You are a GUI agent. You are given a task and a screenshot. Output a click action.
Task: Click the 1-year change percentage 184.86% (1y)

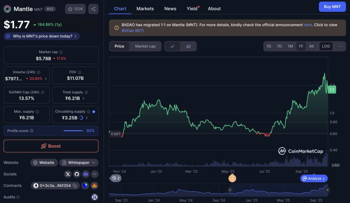click(47, 25)
